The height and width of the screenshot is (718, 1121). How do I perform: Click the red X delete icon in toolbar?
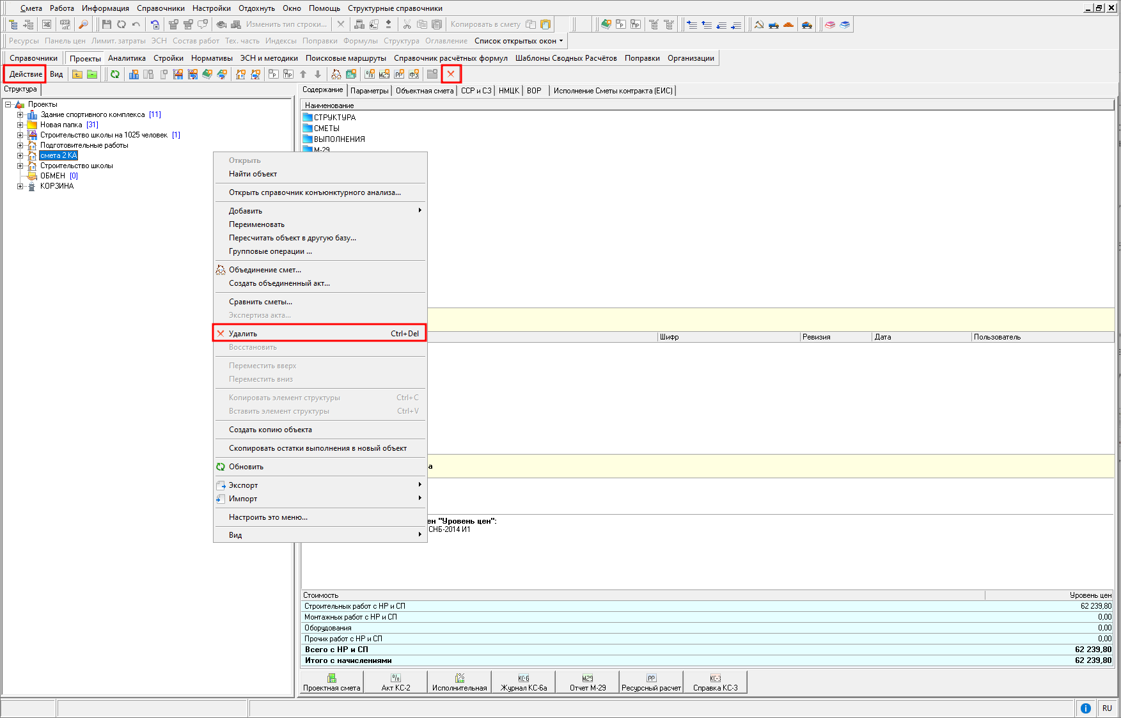click(451, 74)
